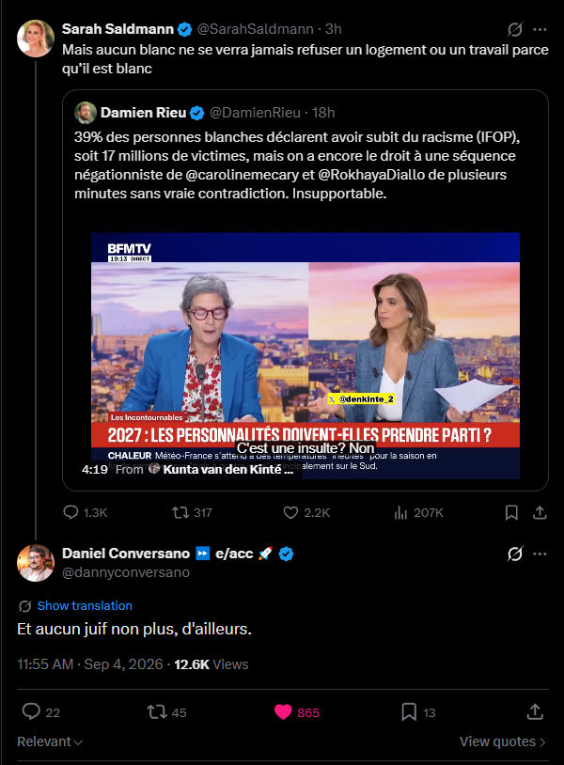564x765 pixels.
Task: Share Sarah Saldmann's tweet
Action: 540,512
